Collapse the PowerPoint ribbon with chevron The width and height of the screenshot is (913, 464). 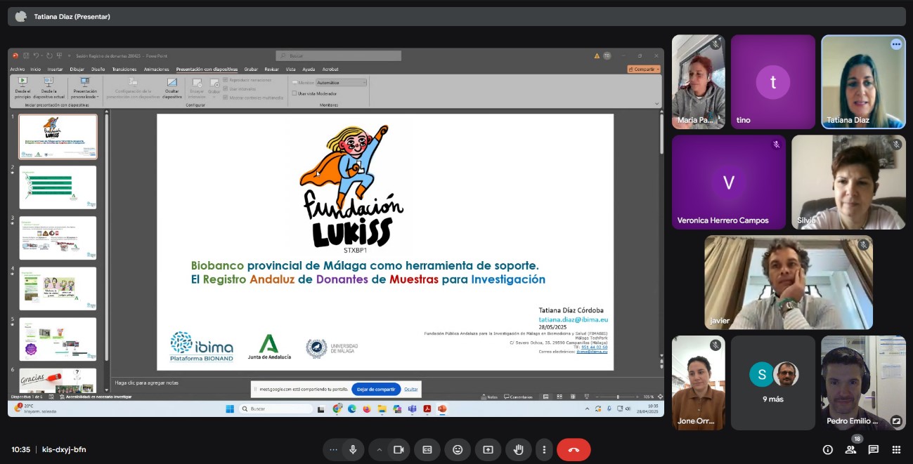click(657, 104)
